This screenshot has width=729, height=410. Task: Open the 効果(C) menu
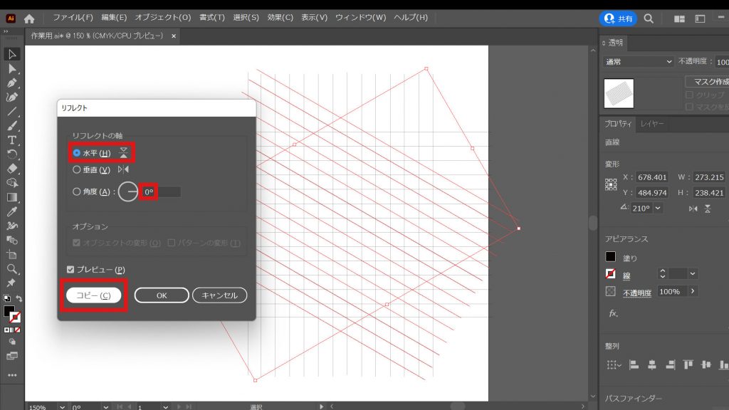tap(280, 17)
